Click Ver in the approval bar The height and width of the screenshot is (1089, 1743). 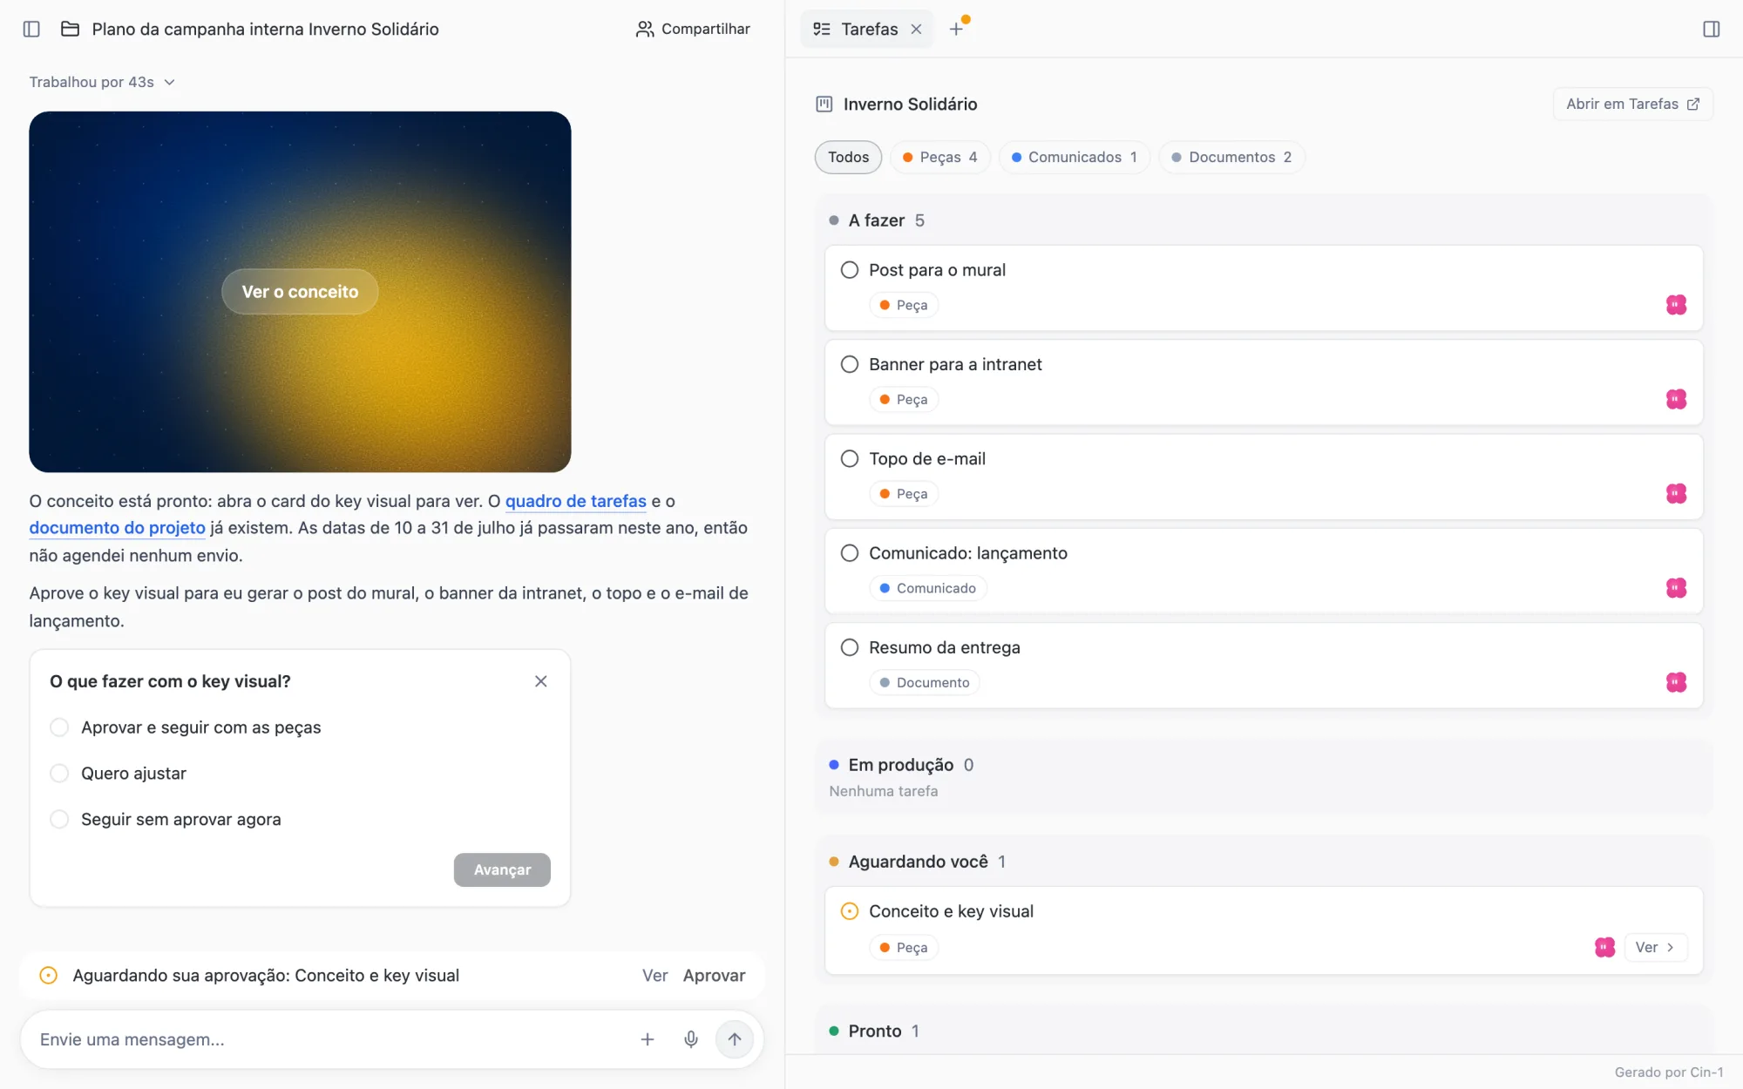click(x=654, y=976)
